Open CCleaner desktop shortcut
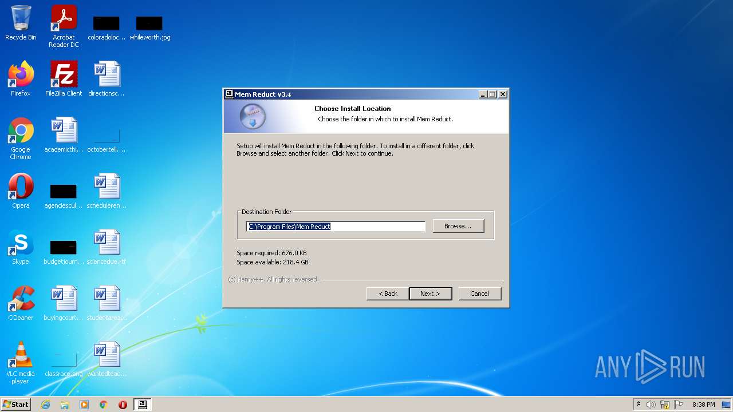Viewport: 733px width, 412px height. click(x=21, y=303)
